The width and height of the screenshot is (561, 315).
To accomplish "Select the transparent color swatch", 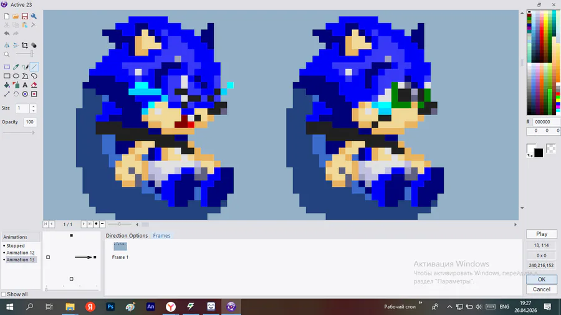I will click(x=551, y=148).
